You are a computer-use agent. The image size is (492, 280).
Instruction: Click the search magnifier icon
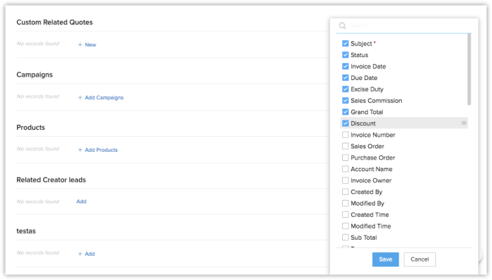click(342, 26)
